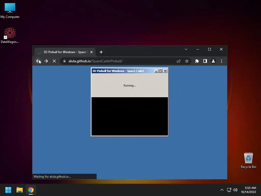
Task: Open the DataWagon desktop shortcut
Action: [x=10, y=35]
